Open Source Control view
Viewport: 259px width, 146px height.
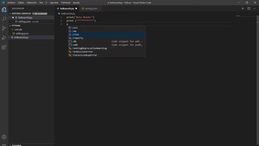coord(4,28)
